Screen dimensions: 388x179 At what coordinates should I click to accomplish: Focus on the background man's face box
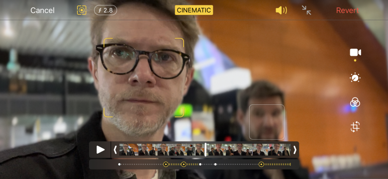(x=267, y=122)
